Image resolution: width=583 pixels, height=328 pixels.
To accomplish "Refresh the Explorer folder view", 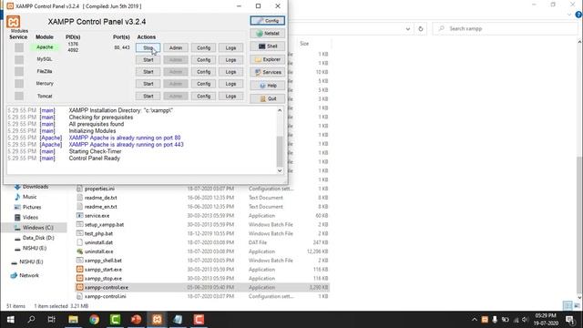I will (x=421, y=28).
